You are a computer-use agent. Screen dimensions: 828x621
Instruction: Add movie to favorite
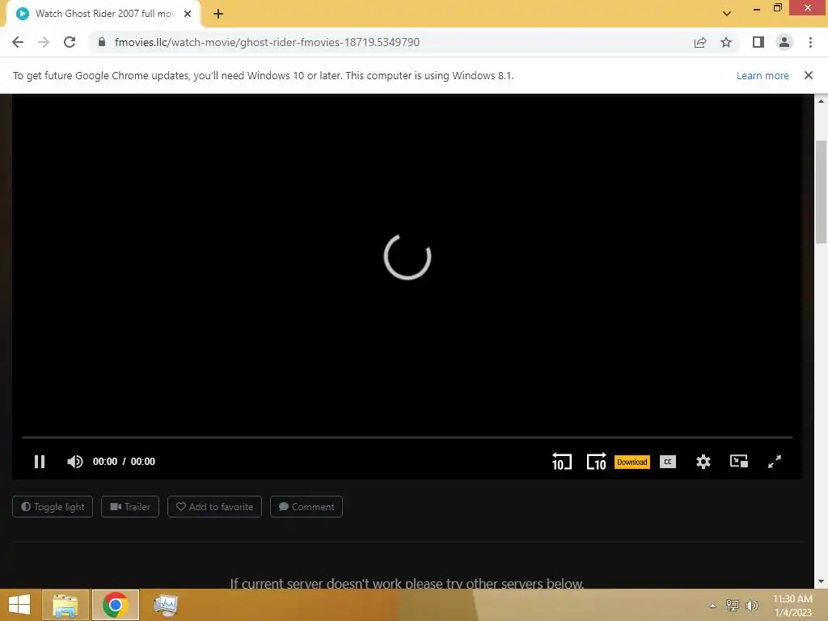coord(214,506)
